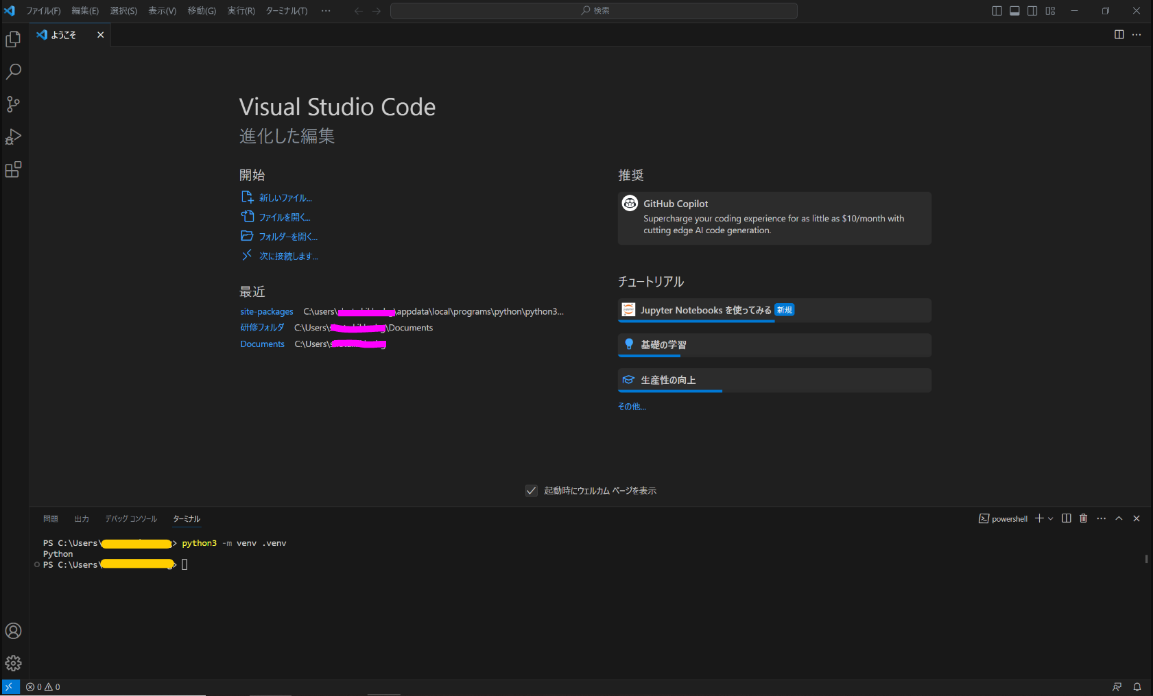Uncheck show welcome page on startup
Viewport: 1153px width, 696px height.
(x=531, y=490)
